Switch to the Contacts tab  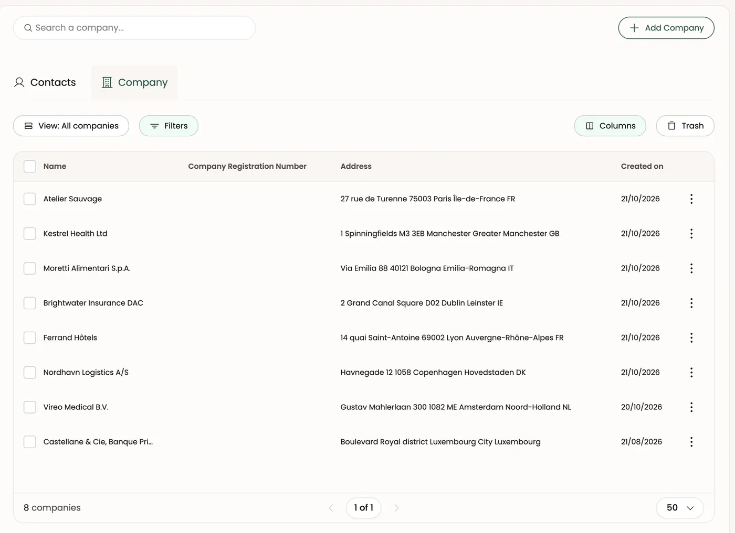45,82
